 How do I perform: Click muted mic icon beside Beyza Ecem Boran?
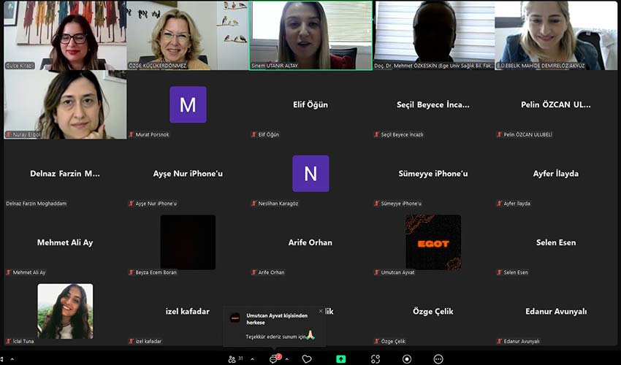coord(132,272)
